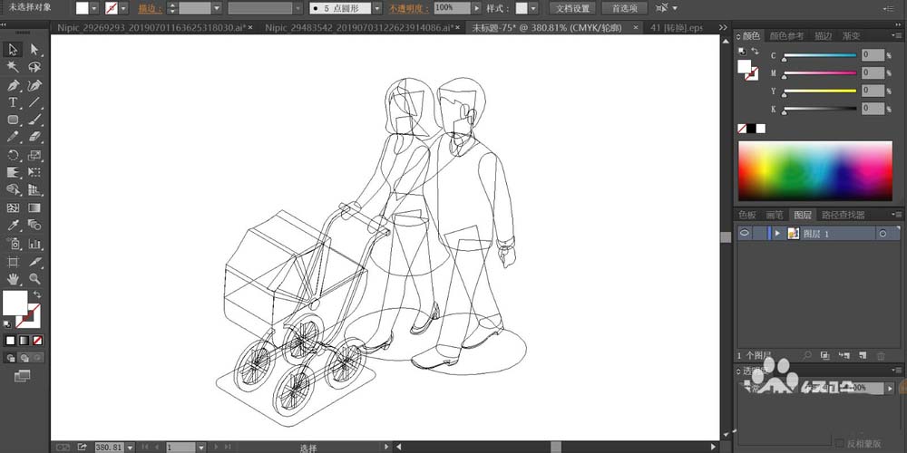Image resolution: width=907 pixels, height=453 pixels.
Task: Select the Width tool
Action: 13,172
